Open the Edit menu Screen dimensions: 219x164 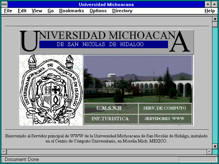coord(22,11)
